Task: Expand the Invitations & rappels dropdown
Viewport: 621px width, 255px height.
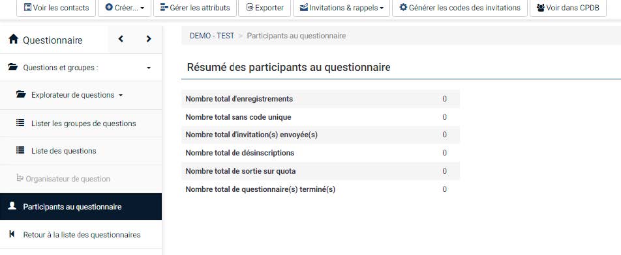Action: [341, 8]
